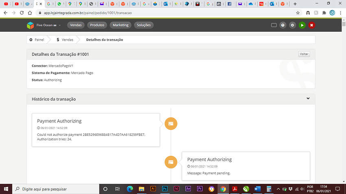The image size is (346, 194).
Task: Bookmark this page with the star icon
Action: coord(298,13)
